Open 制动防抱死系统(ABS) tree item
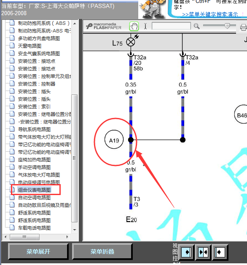This screenshot has width=247, height=265. [x=44, y=23]
